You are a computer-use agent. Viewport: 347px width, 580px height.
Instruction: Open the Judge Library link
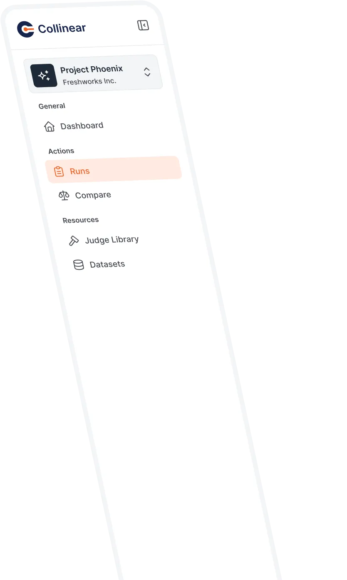[104, 240]
